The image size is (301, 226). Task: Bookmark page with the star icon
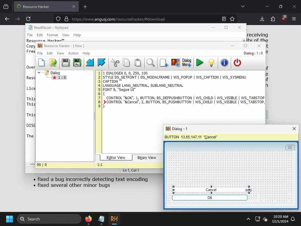click(232, 19)
